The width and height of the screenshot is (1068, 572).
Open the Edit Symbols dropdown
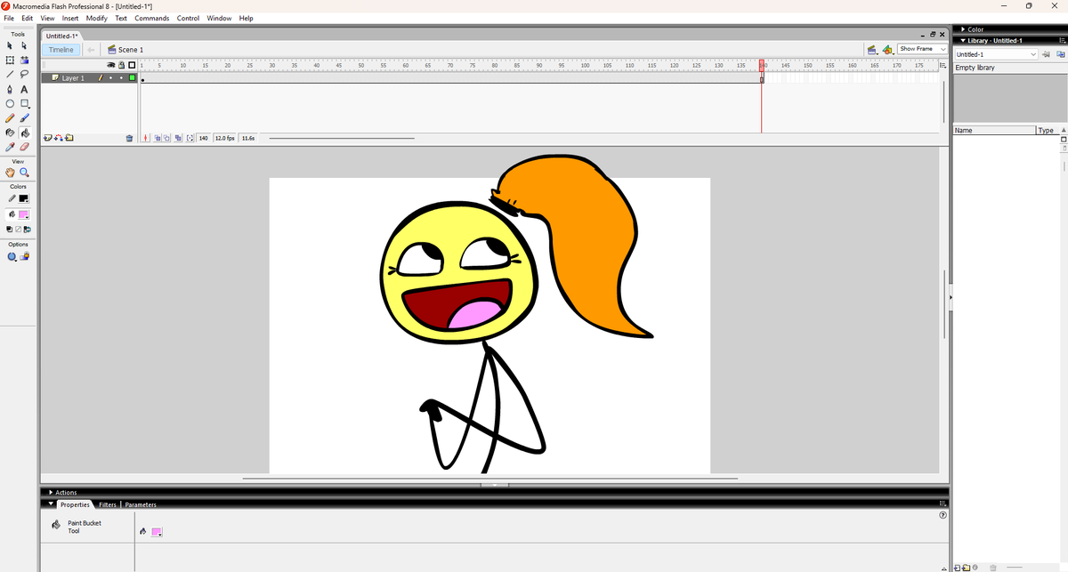[x=888, y=49]
